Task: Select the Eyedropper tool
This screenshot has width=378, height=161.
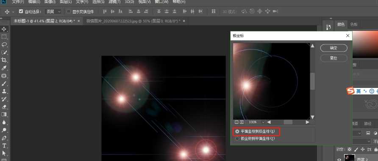Action: tap(4, 68)
